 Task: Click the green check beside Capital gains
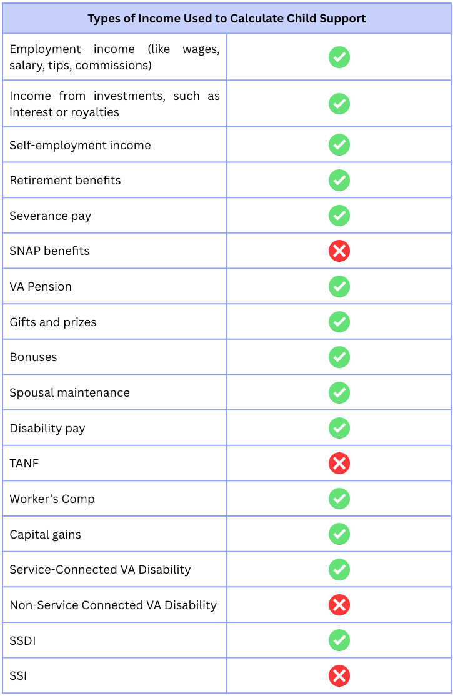(x=339, y=534)
